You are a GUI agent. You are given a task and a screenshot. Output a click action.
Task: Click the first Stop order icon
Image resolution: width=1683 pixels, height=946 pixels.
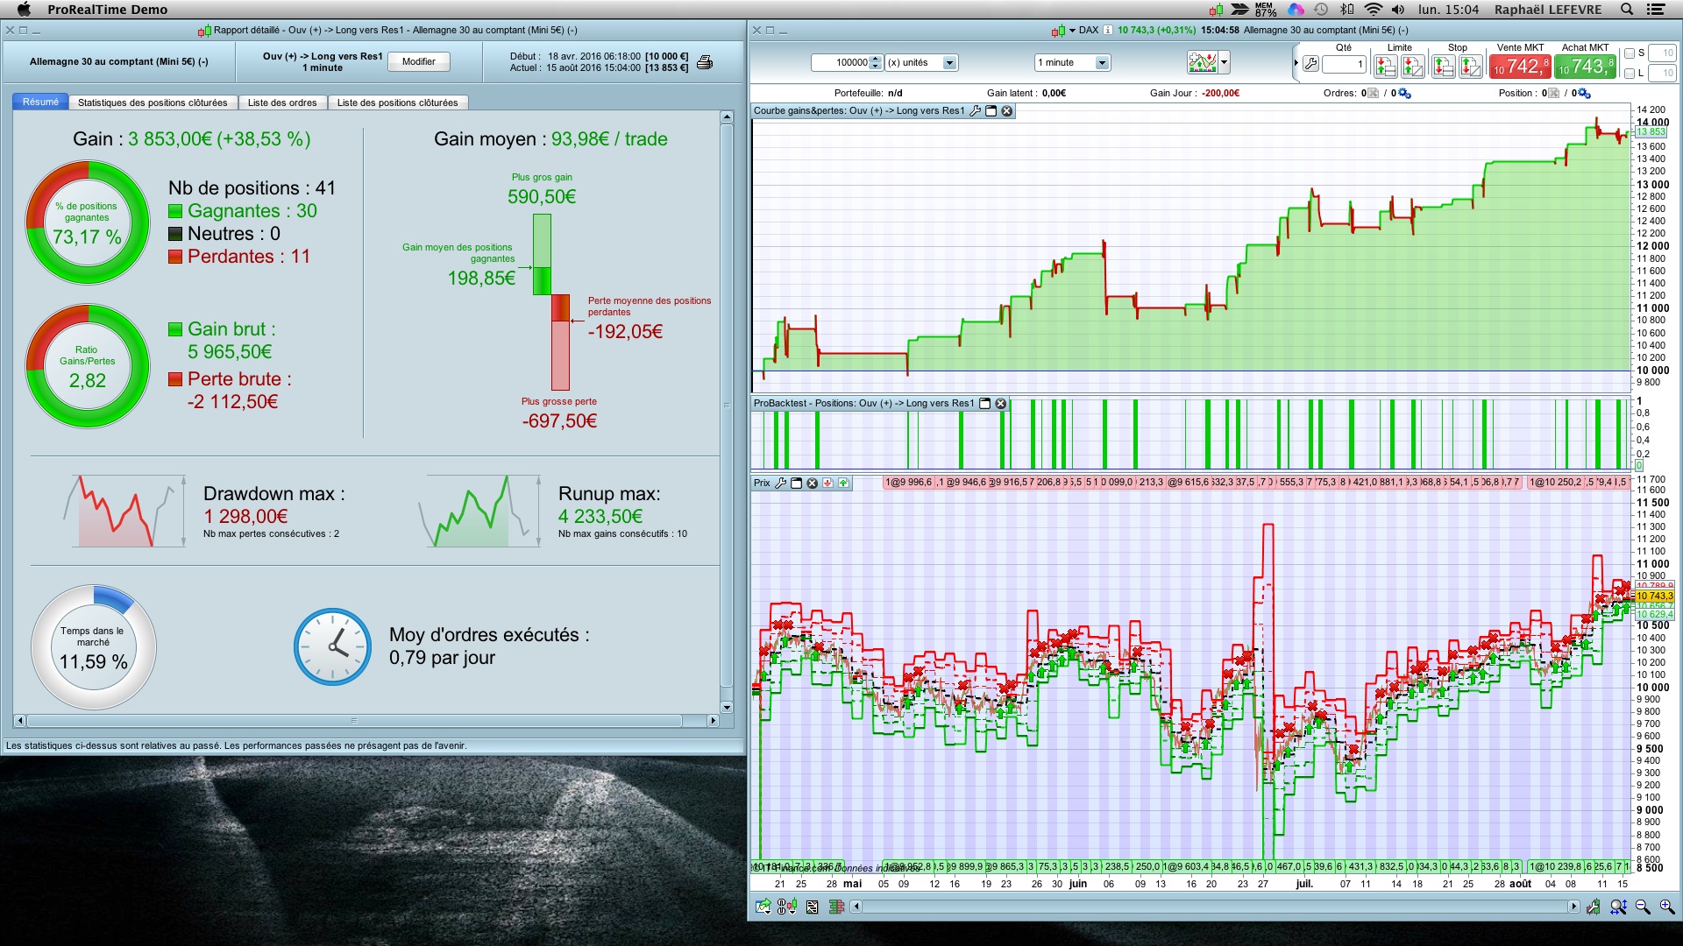tap(1443, 66)
